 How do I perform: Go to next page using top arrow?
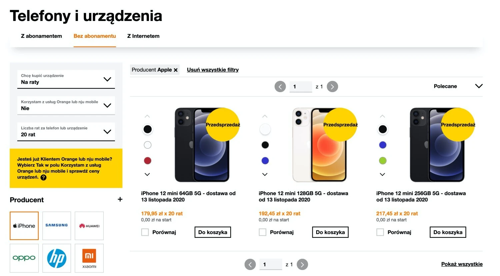332,87
